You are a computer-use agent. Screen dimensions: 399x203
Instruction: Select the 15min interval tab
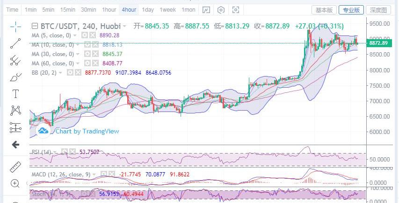[67, 10]
